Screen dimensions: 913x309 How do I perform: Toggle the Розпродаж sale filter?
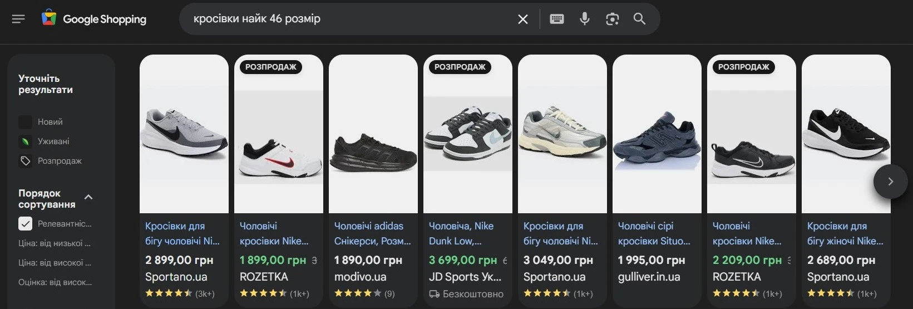pos(26,161)
